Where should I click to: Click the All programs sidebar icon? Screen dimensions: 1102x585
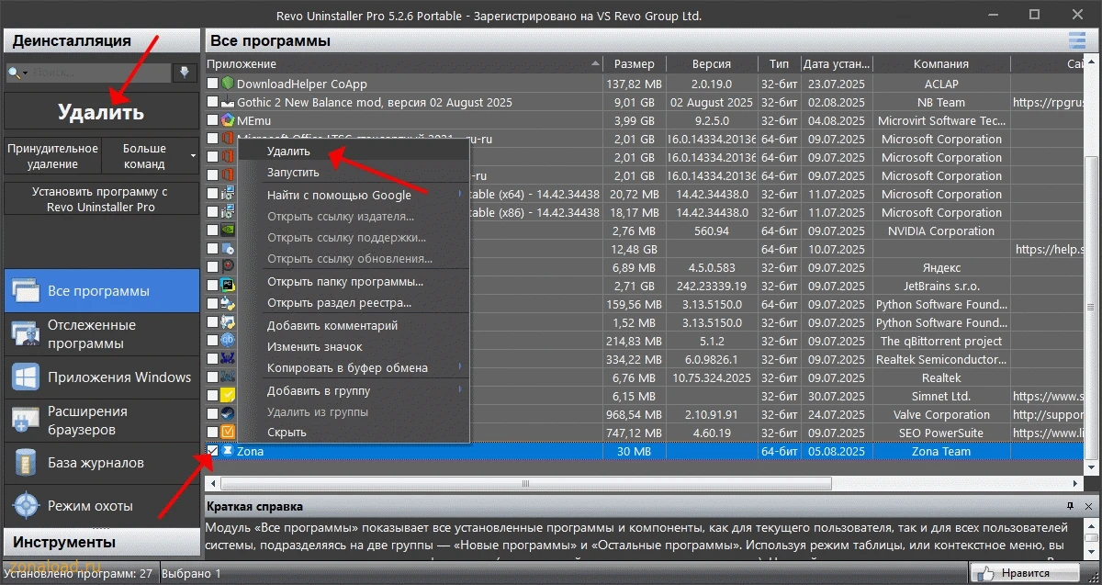(24, 291)
